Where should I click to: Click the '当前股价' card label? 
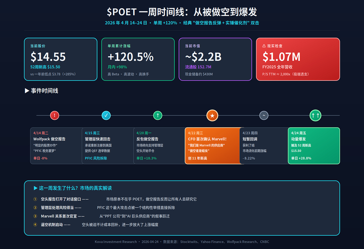tap(38, 46)
